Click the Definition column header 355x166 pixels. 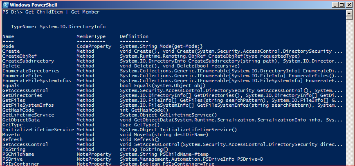(x=134, y=36)
